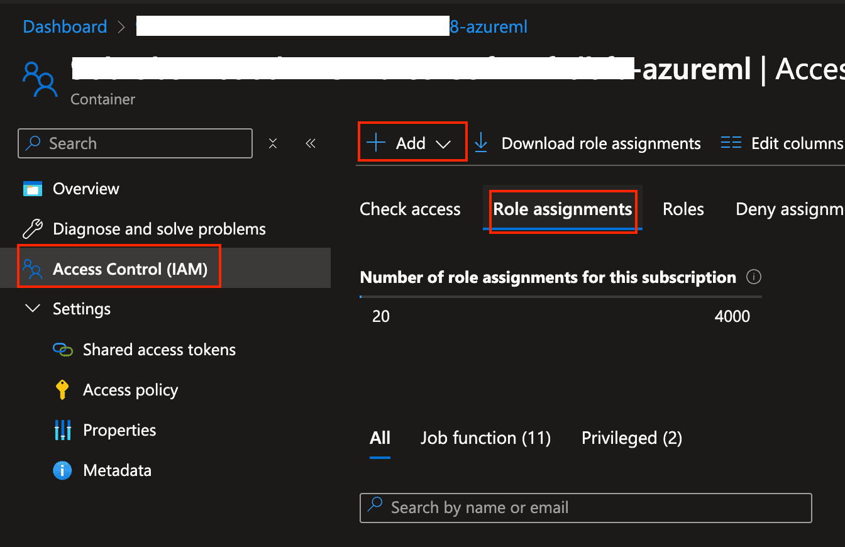Viewport: 845px width, 547px height.
Task: Open Properties via its bar-chart icon
Action: [x=62, y=429]
